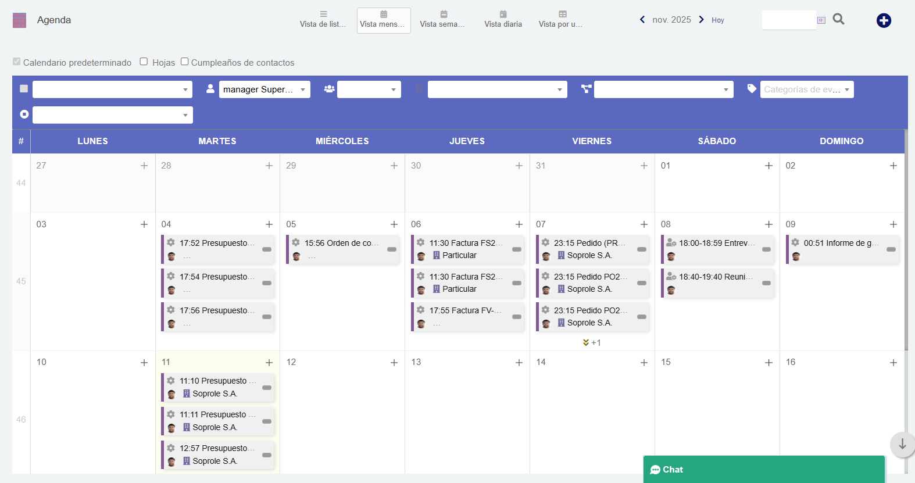Click the user group people icon

click(329, 89)
